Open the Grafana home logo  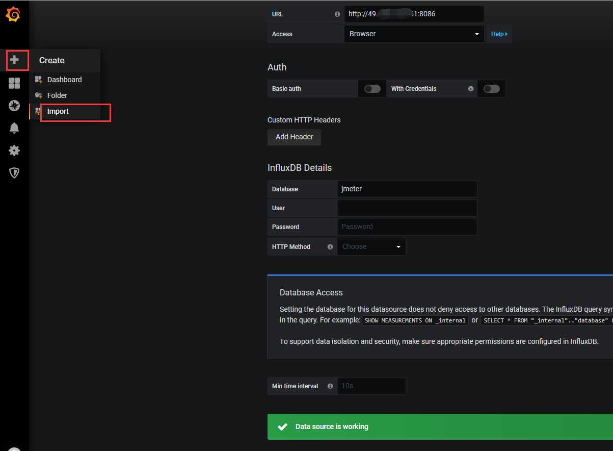[x=14, y=15]
